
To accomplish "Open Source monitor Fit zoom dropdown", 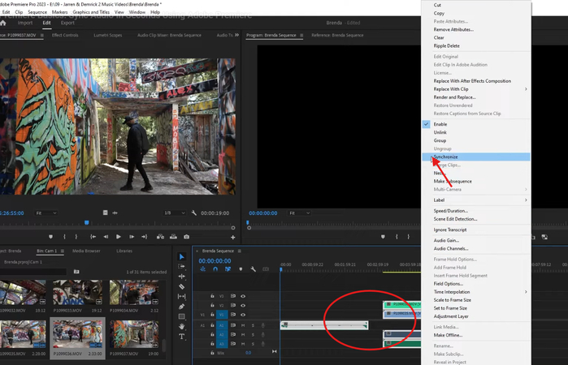I will 46,213.
